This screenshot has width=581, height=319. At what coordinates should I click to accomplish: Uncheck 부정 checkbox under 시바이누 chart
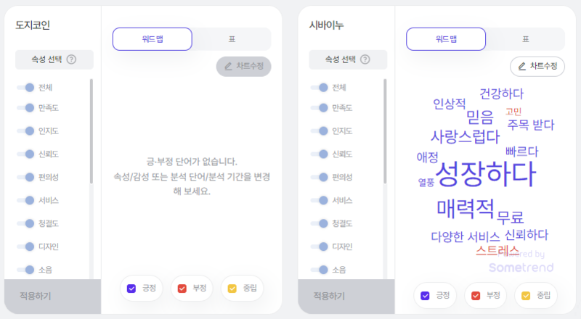(476, 296)
